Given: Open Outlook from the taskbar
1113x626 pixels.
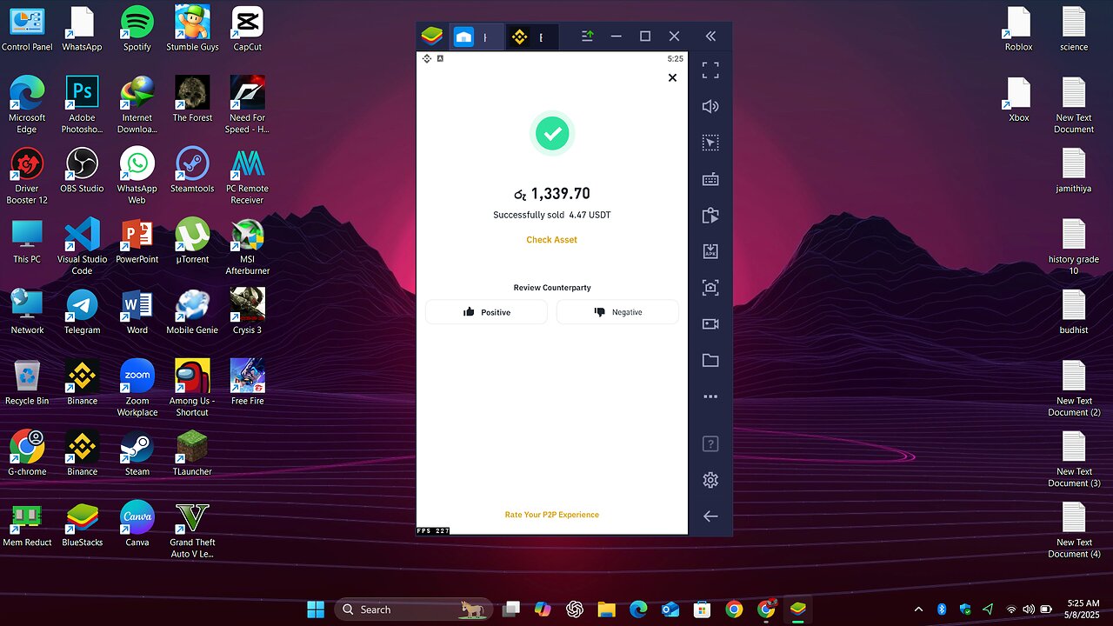Looking at the screenshot, I should [670, 609].
